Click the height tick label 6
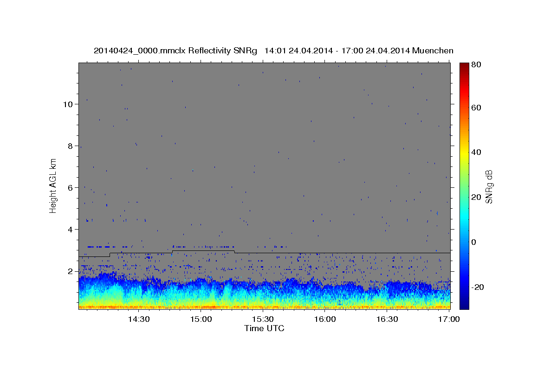 [x=71, y=187]
